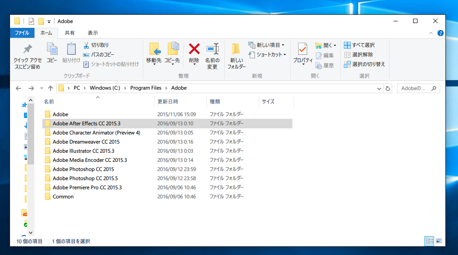
Task: Refresh the folder view
Action: tap(388, 88)
